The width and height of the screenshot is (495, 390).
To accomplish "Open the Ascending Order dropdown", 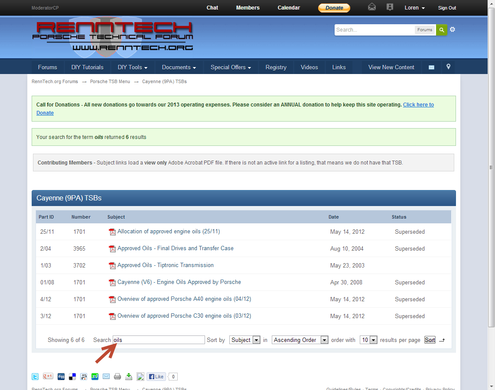I will coord(300,340).
